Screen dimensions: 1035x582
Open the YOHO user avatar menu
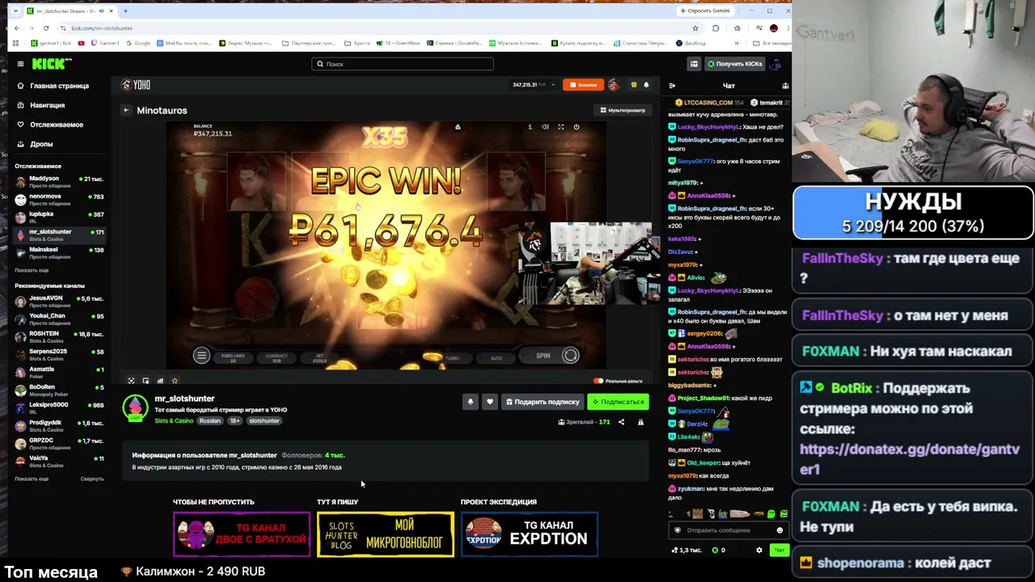[614, 85]
